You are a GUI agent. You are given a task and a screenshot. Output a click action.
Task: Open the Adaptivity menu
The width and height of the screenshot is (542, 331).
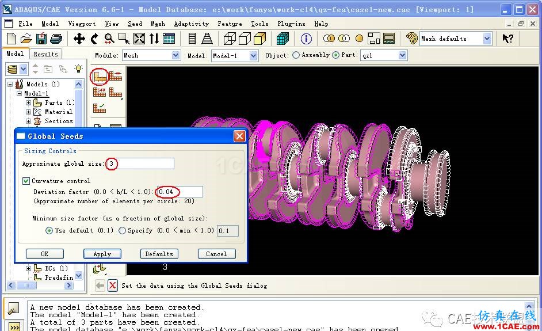pos(192,24)
